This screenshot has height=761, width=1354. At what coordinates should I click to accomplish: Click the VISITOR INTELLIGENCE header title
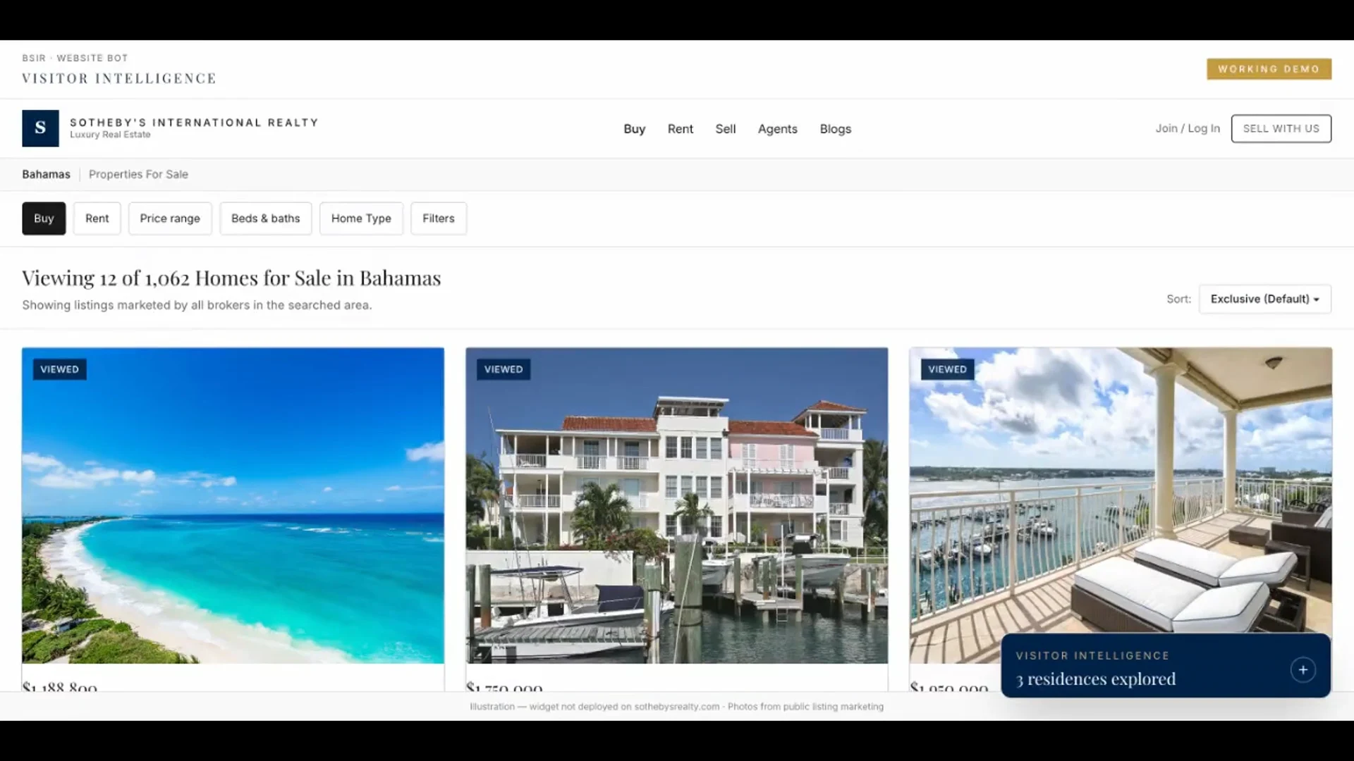coord(119,78)
